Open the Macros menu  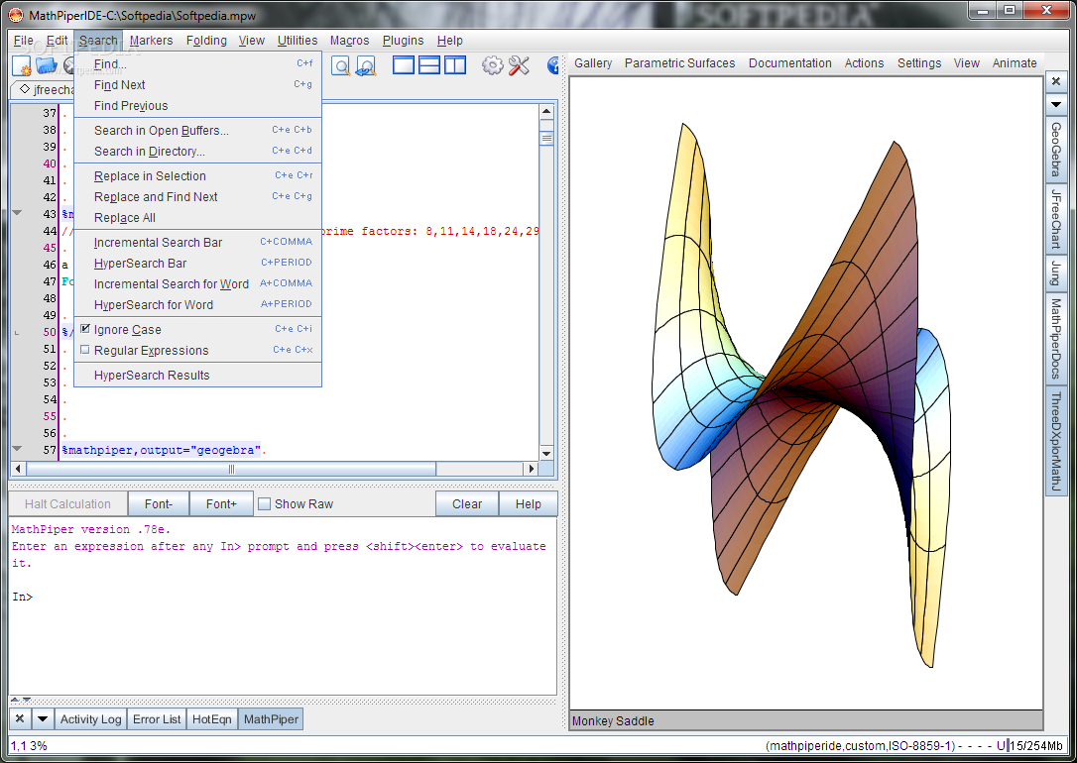[x=350, y=41]
